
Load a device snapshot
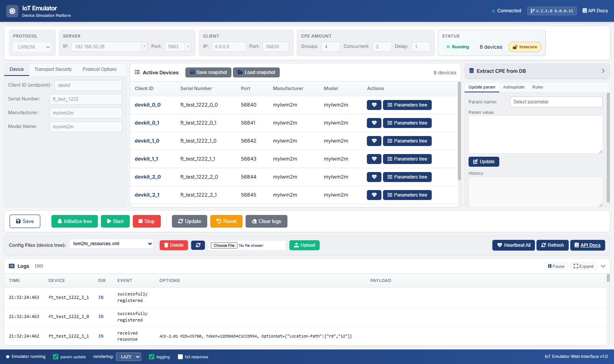pos(256,72)
